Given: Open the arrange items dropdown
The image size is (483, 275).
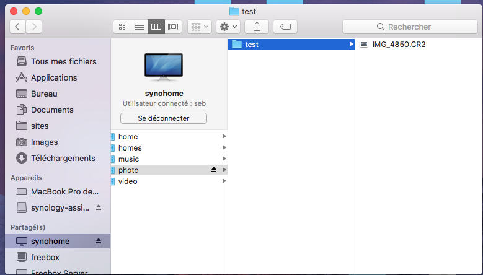Looking at the screenshot, I should (x=199, y=27).
